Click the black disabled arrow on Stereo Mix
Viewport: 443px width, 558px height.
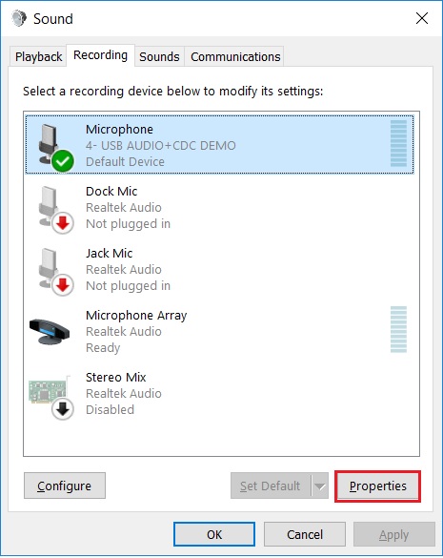63,409
